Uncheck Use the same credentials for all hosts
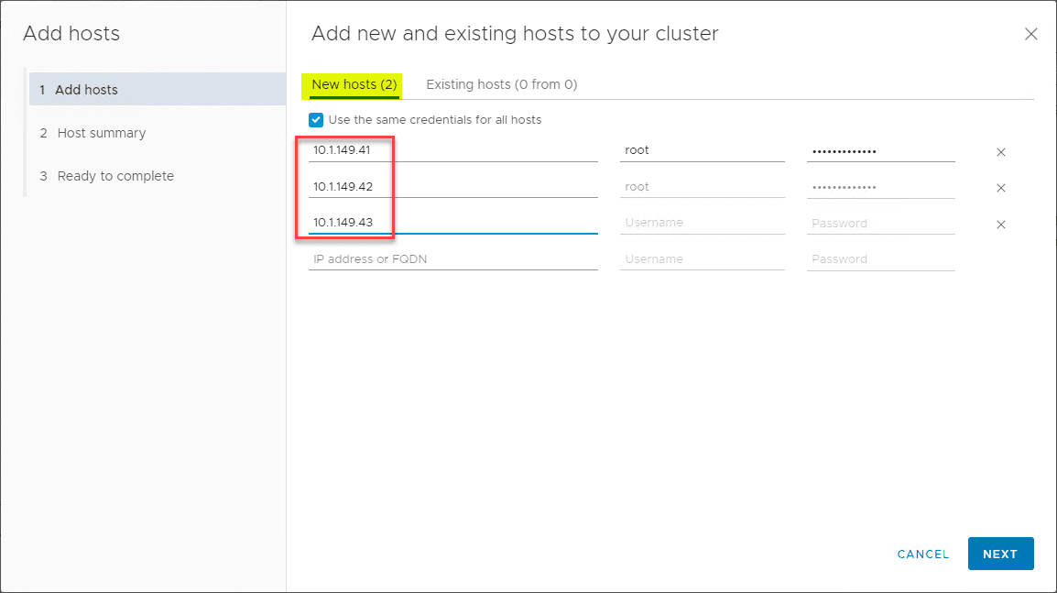1057x593 pixels. pos(316,119)
